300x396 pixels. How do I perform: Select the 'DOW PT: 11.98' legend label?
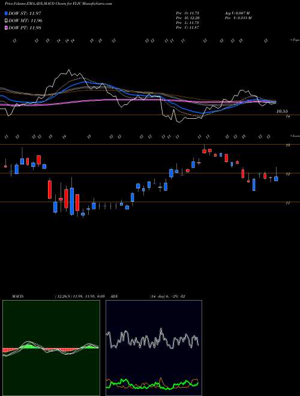pos(25,28)
